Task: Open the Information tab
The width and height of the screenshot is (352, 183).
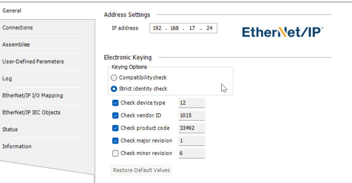Action: pos(17,146)
